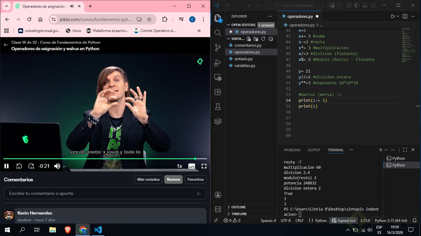This screenshot has height=236, width=421.
Task: Split the editor to the right
Action: point(405,16)
